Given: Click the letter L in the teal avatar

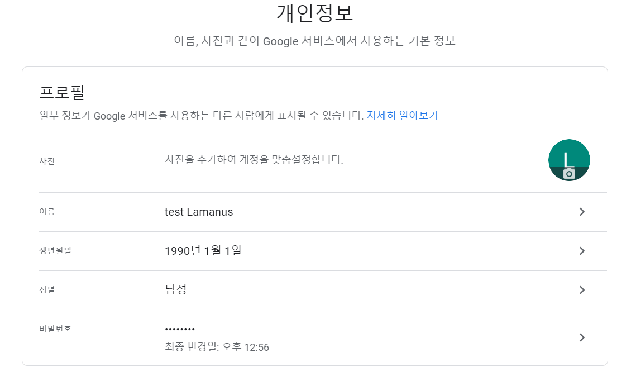Looking at the screenshot, I should tap(568, 159).
